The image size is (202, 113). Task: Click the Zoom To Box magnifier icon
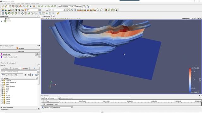click(75, 10)
